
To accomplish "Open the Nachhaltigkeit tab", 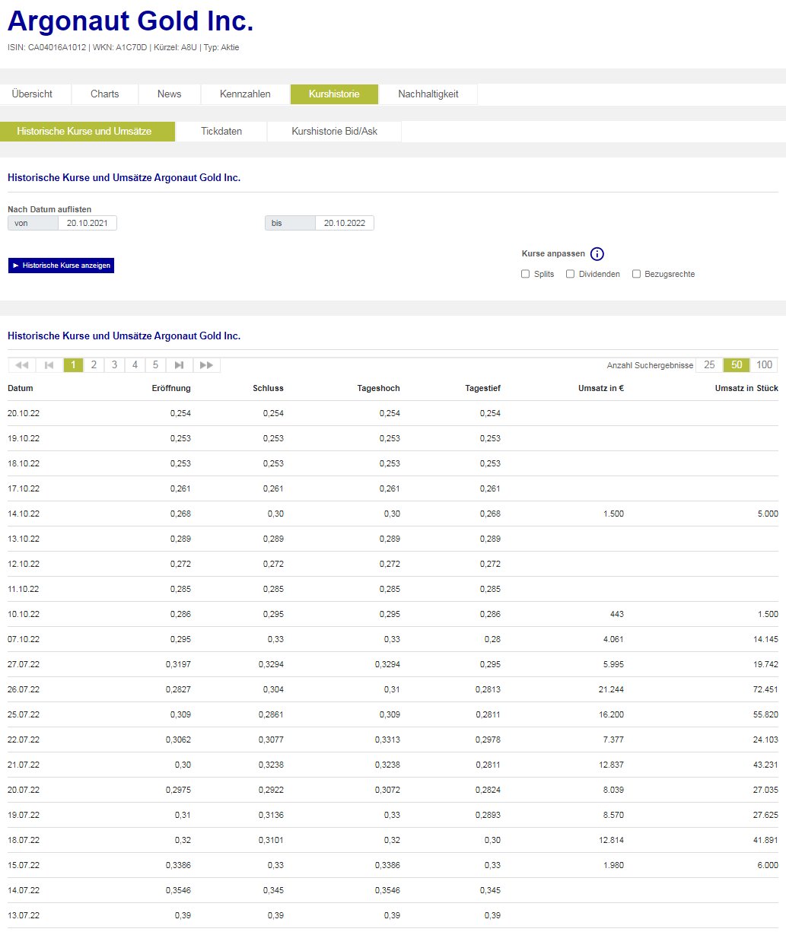I will [x=428, y=94].
